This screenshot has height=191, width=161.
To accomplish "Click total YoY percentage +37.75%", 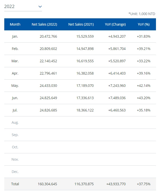I will coord(144,184).
